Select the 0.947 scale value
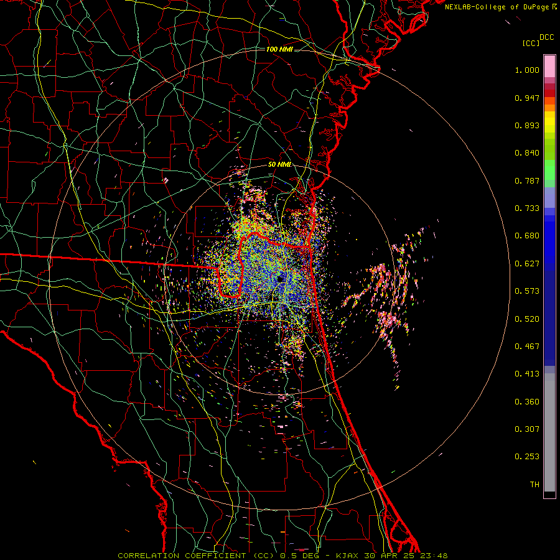The image size is (560, 560). pos(527,98)
